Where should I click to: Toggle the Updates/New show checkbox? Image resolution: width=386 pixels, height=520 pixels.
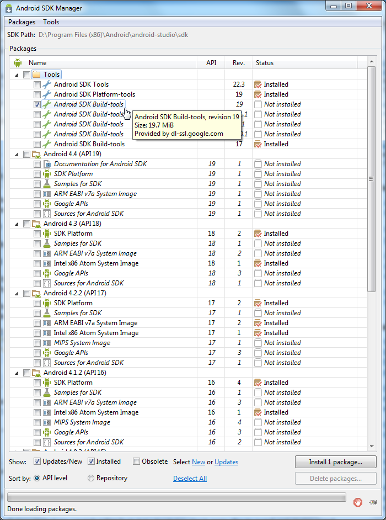tap(37, 461)
